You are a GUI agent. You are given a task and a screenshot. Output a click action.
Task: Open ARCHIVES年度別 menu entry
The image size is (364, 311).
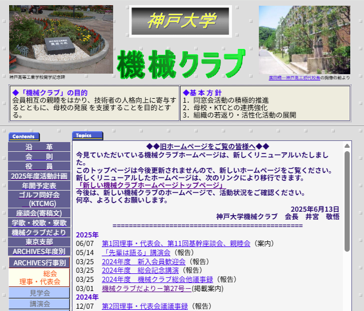click(x=39, y=252)
